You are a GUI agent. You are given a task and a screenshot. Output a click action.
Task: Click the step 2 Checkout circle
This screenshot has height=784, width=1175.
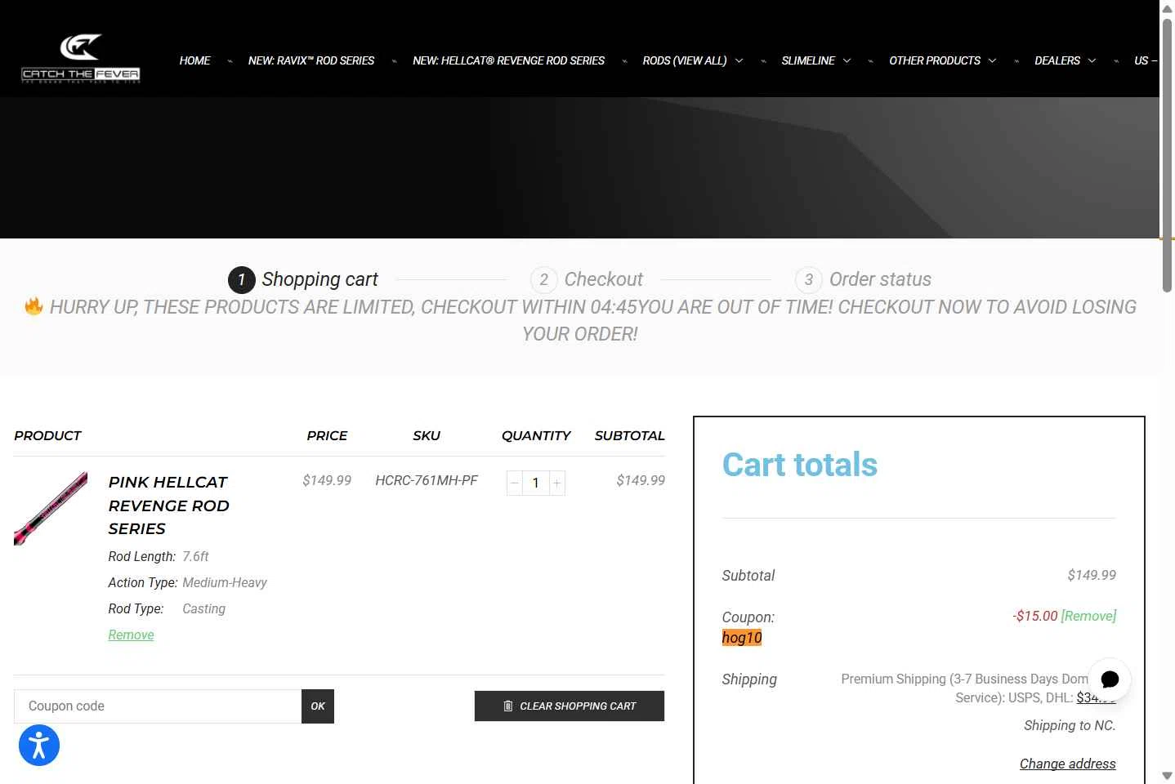(x=544, y=280)
